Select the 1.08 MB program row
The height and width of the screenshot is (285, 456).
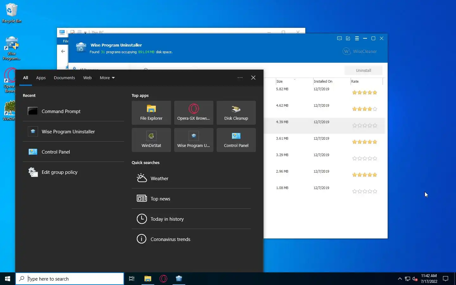point(324,191)
